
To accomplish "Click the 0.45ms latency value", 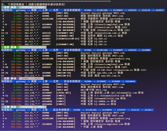I will coord(18,56).
